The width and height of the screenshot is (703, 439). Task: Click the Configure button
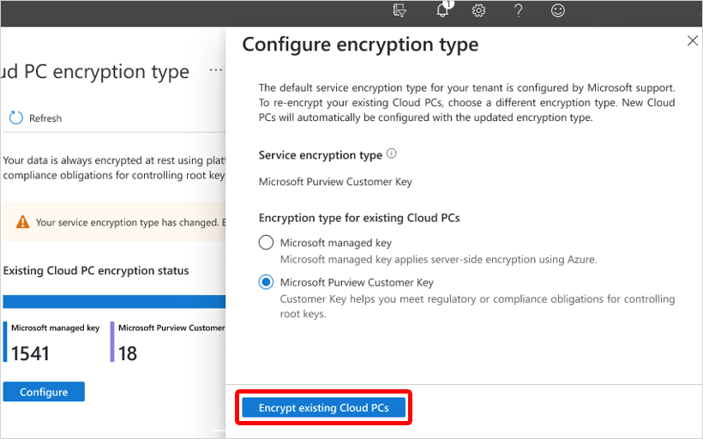(44, 392)
